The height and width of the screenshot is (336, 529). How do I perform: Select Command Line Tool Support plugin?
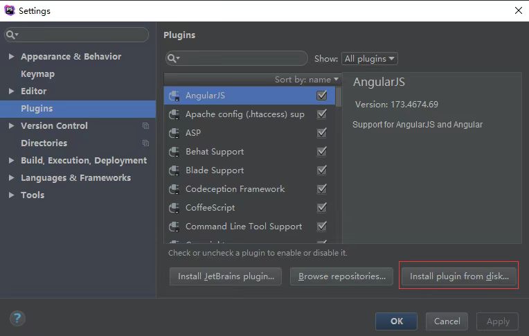coord(243,227)
